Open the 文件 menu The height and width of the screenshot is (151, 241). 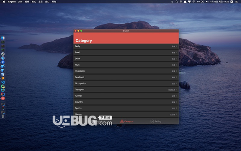[20, 2]
